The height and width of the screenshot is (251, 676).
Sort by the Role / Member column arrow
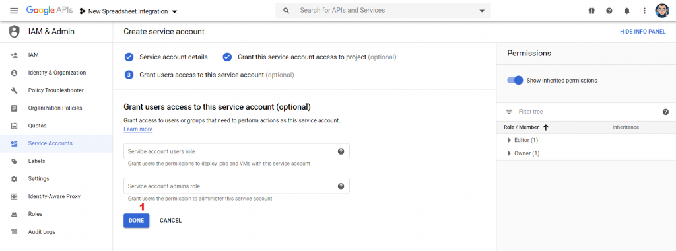(x=546, y=127)
